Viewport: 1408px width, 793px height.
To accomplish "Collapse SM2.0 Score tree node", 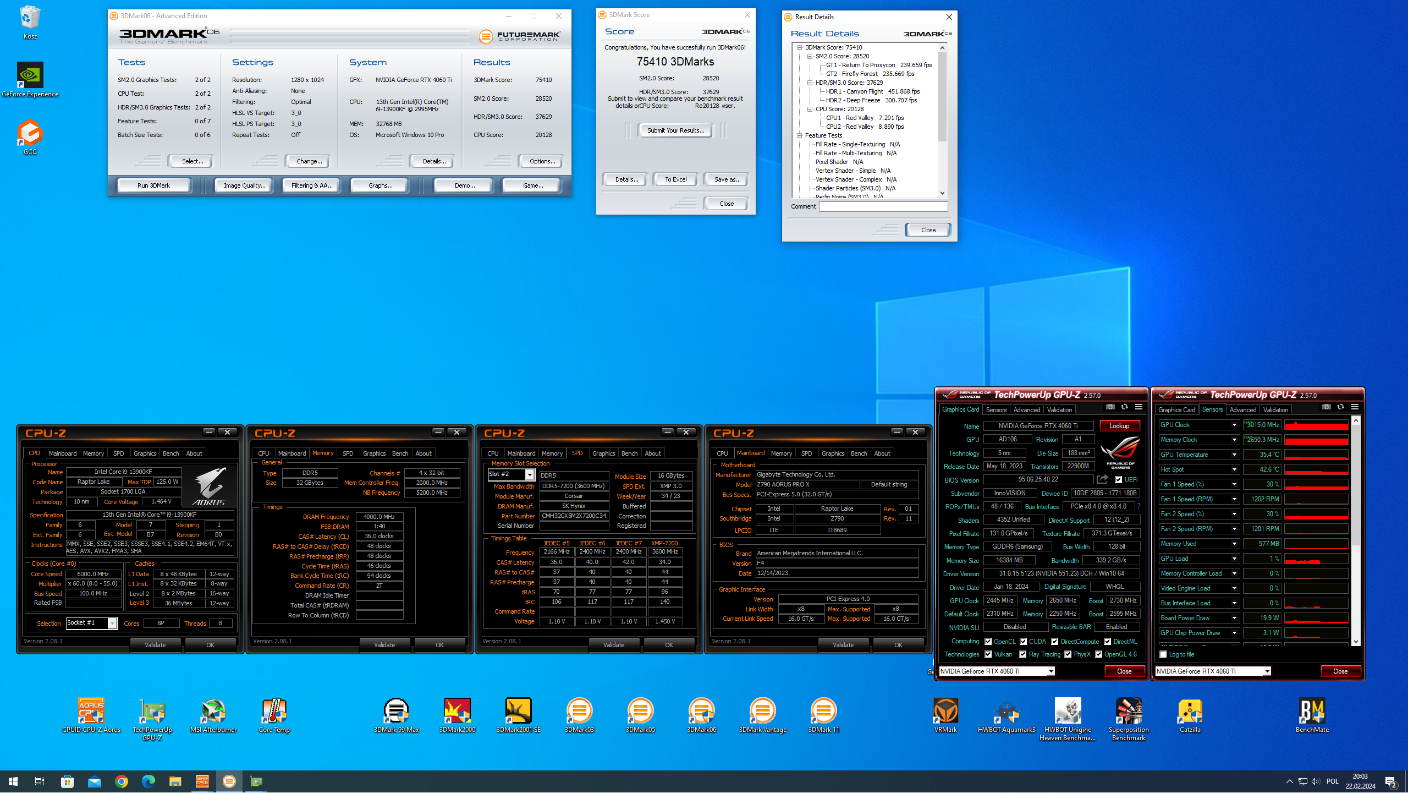I will [x=810, y=56].
